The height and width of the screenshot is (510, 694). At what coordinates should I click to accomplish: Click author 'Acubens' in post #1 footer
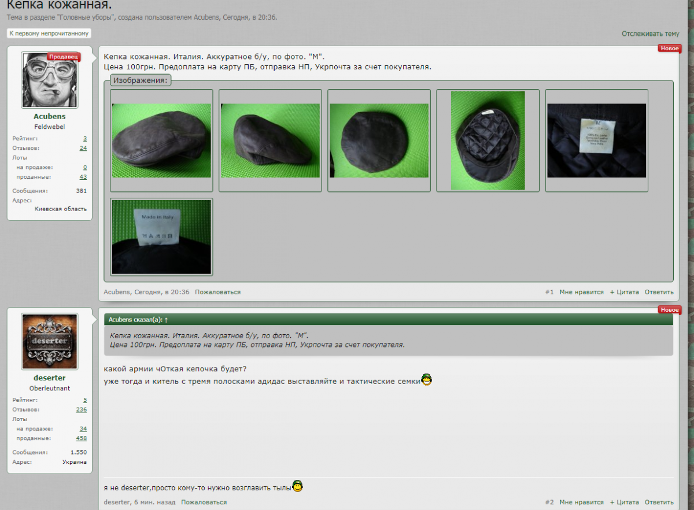pyautogui.click(x=117, y=292)
